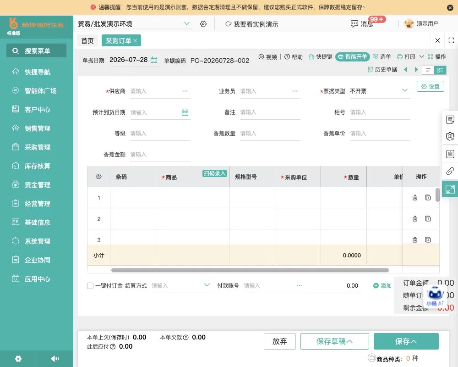Click 设置 form settings button
This screenshot has width=458, height=367.
[430, 86]
